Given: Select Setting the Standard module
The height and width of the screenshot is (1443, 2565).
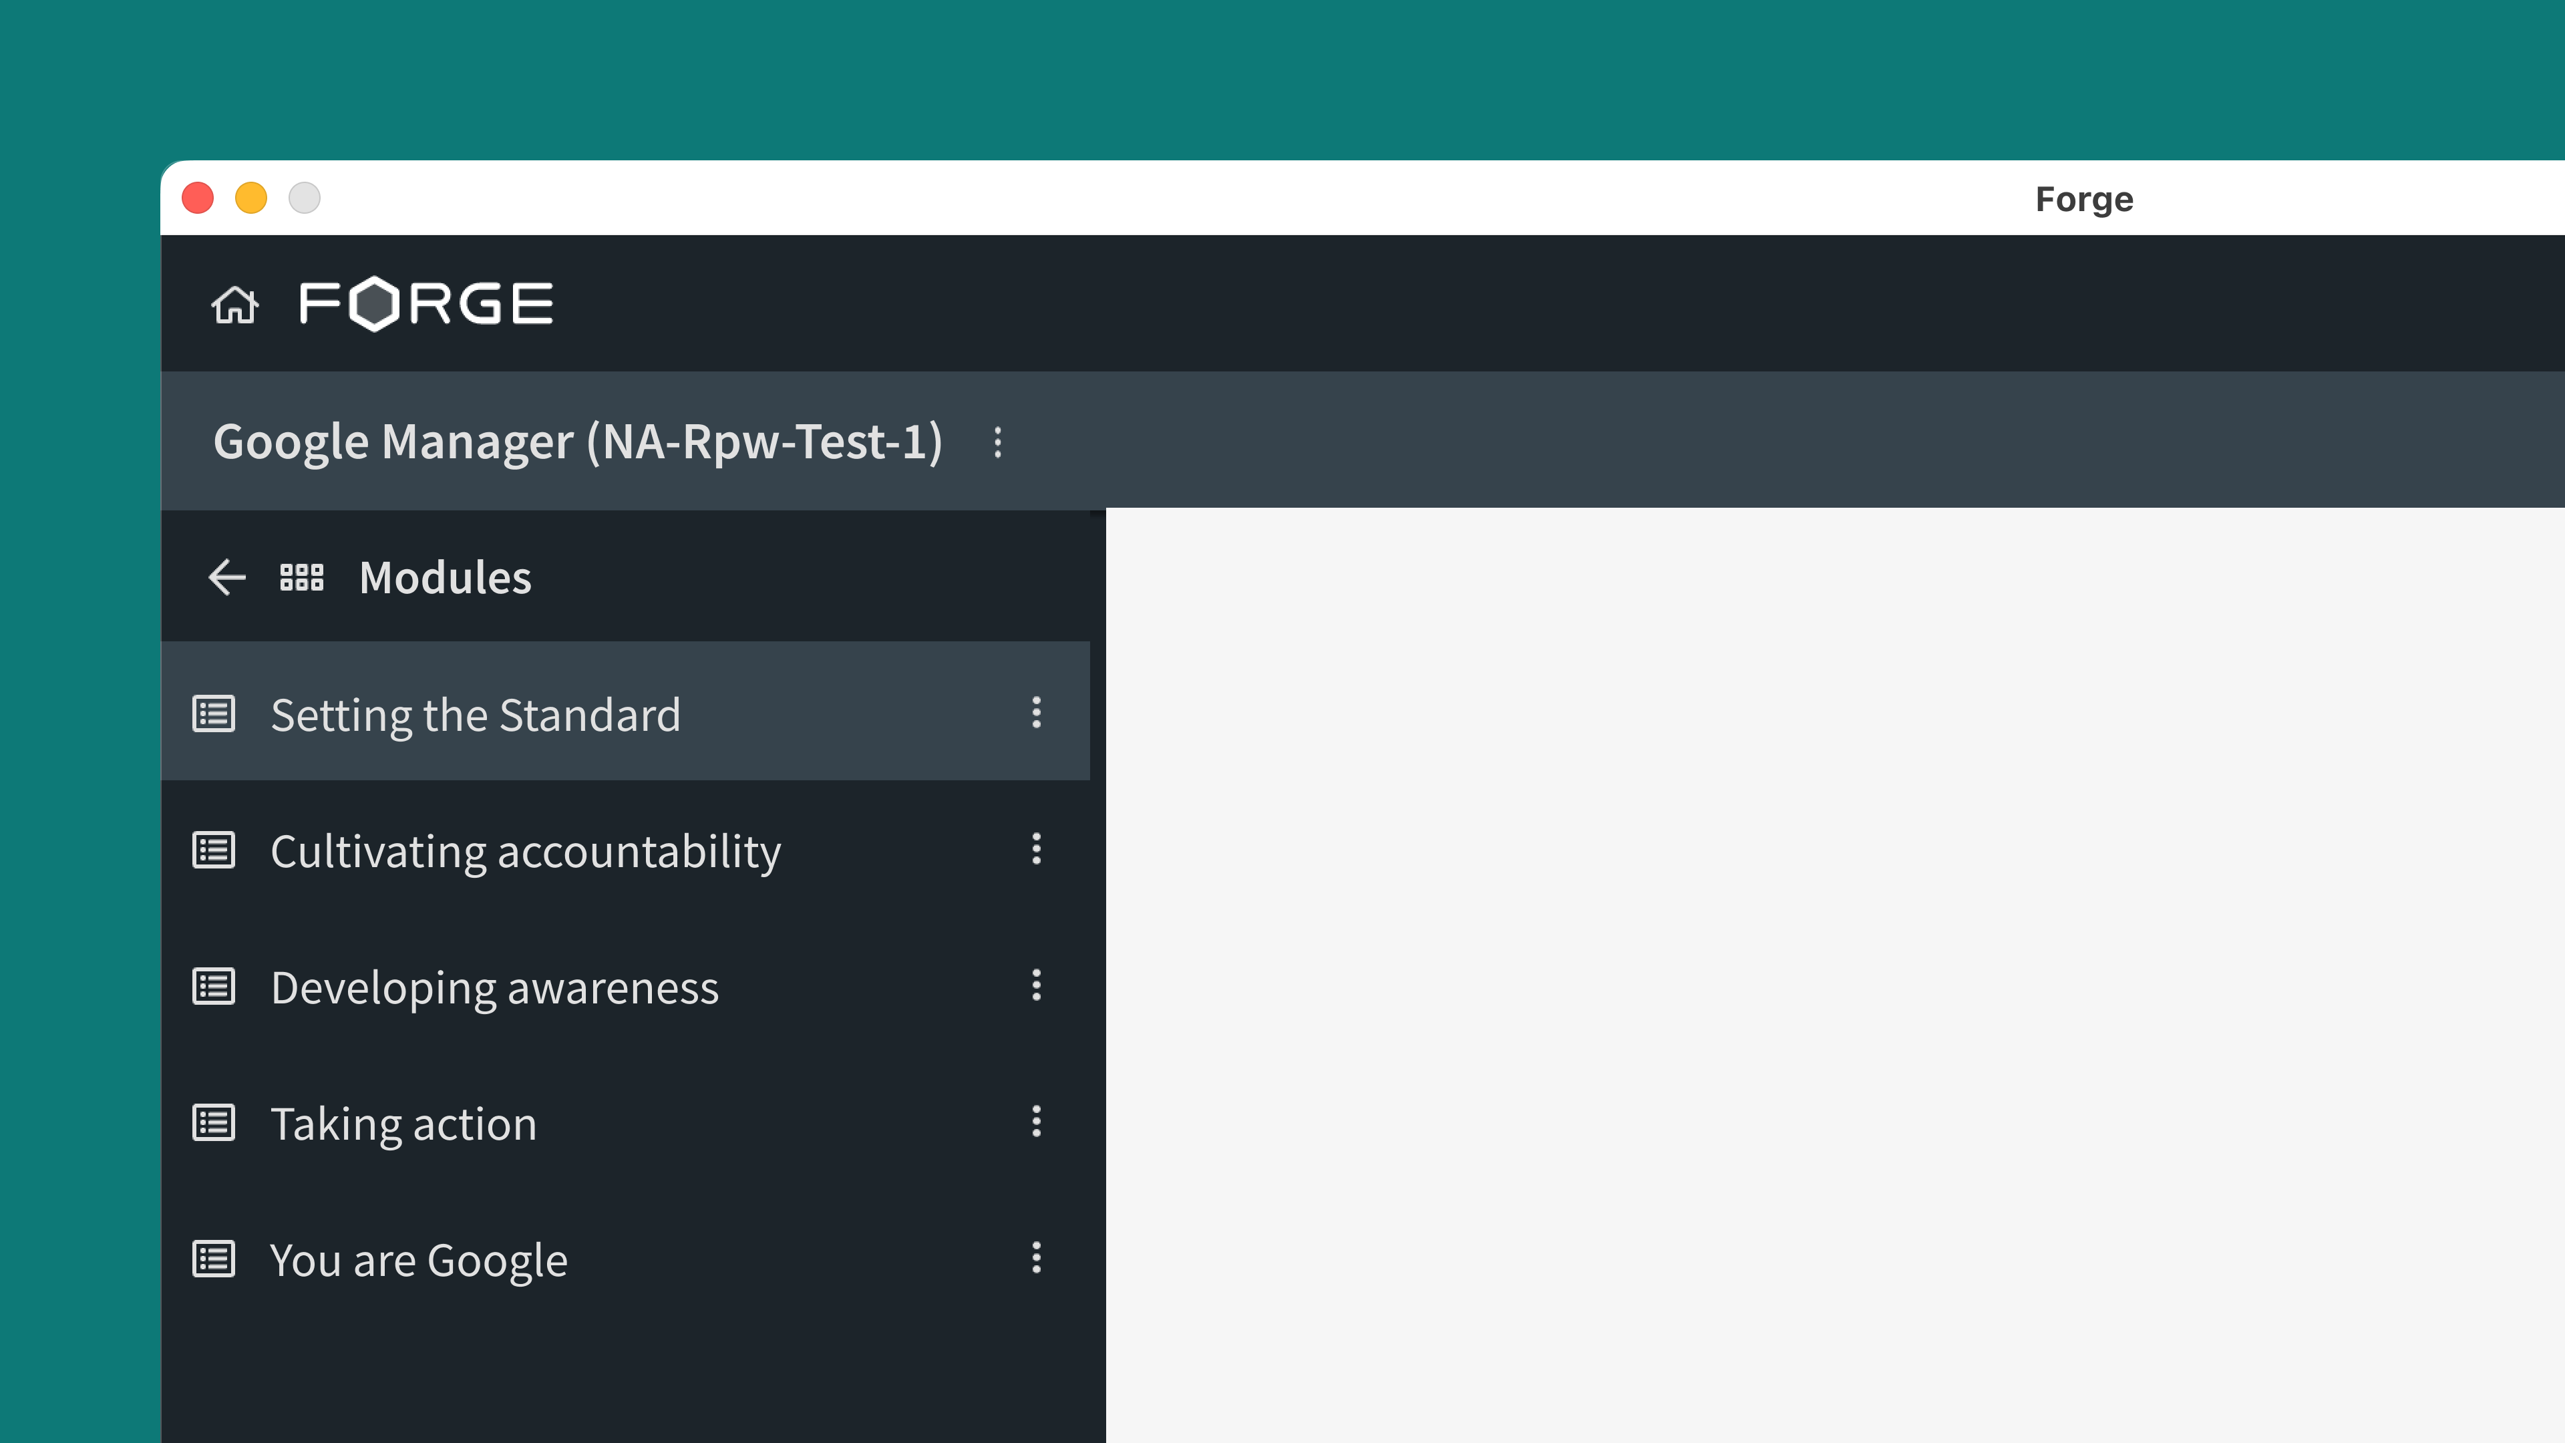Looking at the screenshot, I should [475, 715].
